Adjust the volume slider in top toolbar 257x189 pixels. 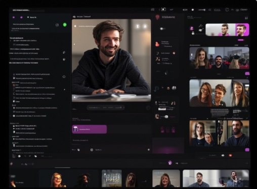[202, 10]
